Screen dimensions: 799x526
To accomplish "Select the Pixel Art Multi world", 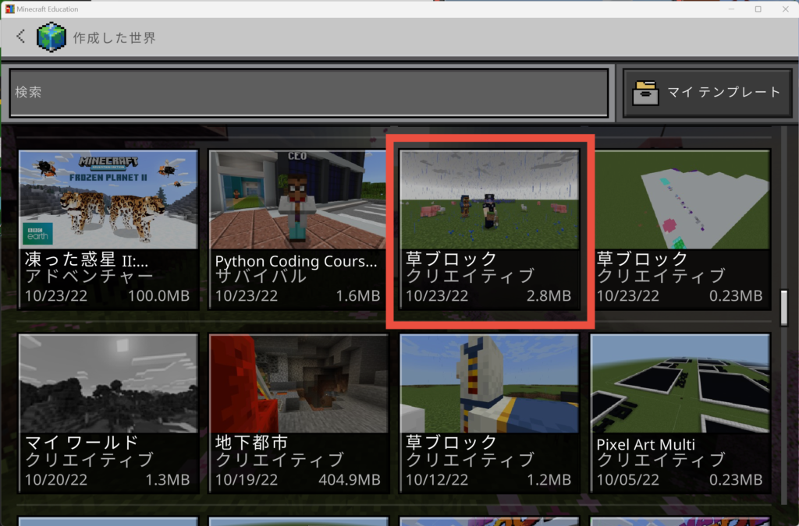I will [680, 413].
